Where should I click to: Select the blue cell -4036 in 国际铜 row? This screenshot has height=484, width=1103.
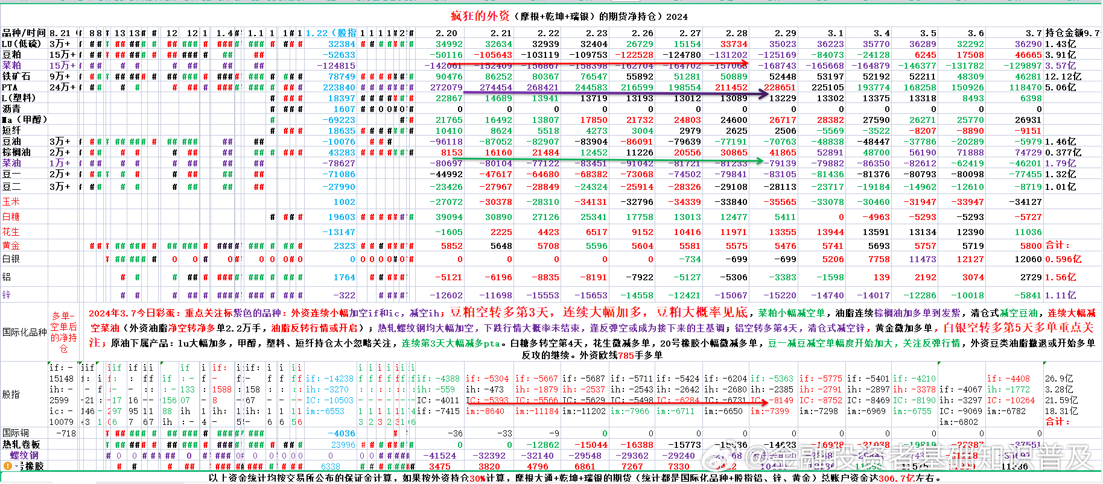(341, 433)
